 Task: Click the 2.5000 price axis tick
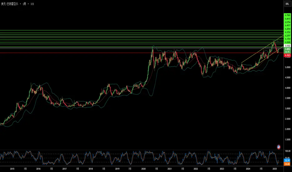click(x=288, y=119)
